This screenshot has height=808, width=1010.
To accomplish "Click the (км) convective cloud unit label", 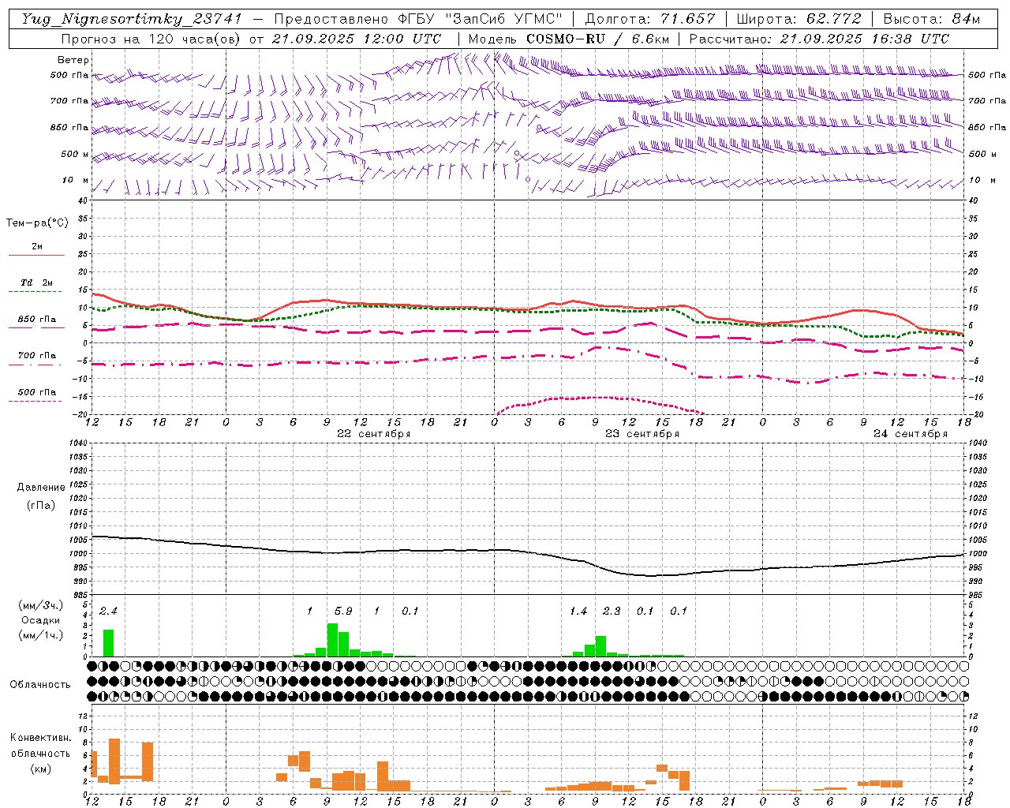I will [40, 769].
